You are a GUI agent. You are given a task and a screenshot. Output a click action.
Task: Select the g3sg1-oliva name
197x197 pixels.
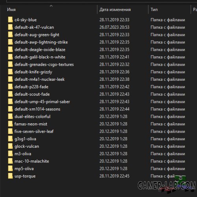click(x=25, y=139)
